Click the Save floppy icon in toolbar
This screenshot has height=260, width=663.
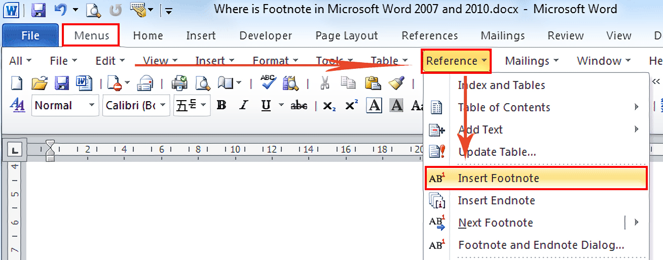(61, 83)
